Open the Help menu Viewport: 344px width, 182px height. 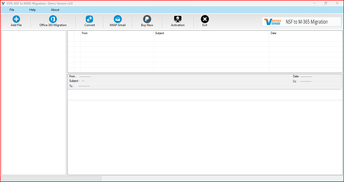click(x=32, y=10)
